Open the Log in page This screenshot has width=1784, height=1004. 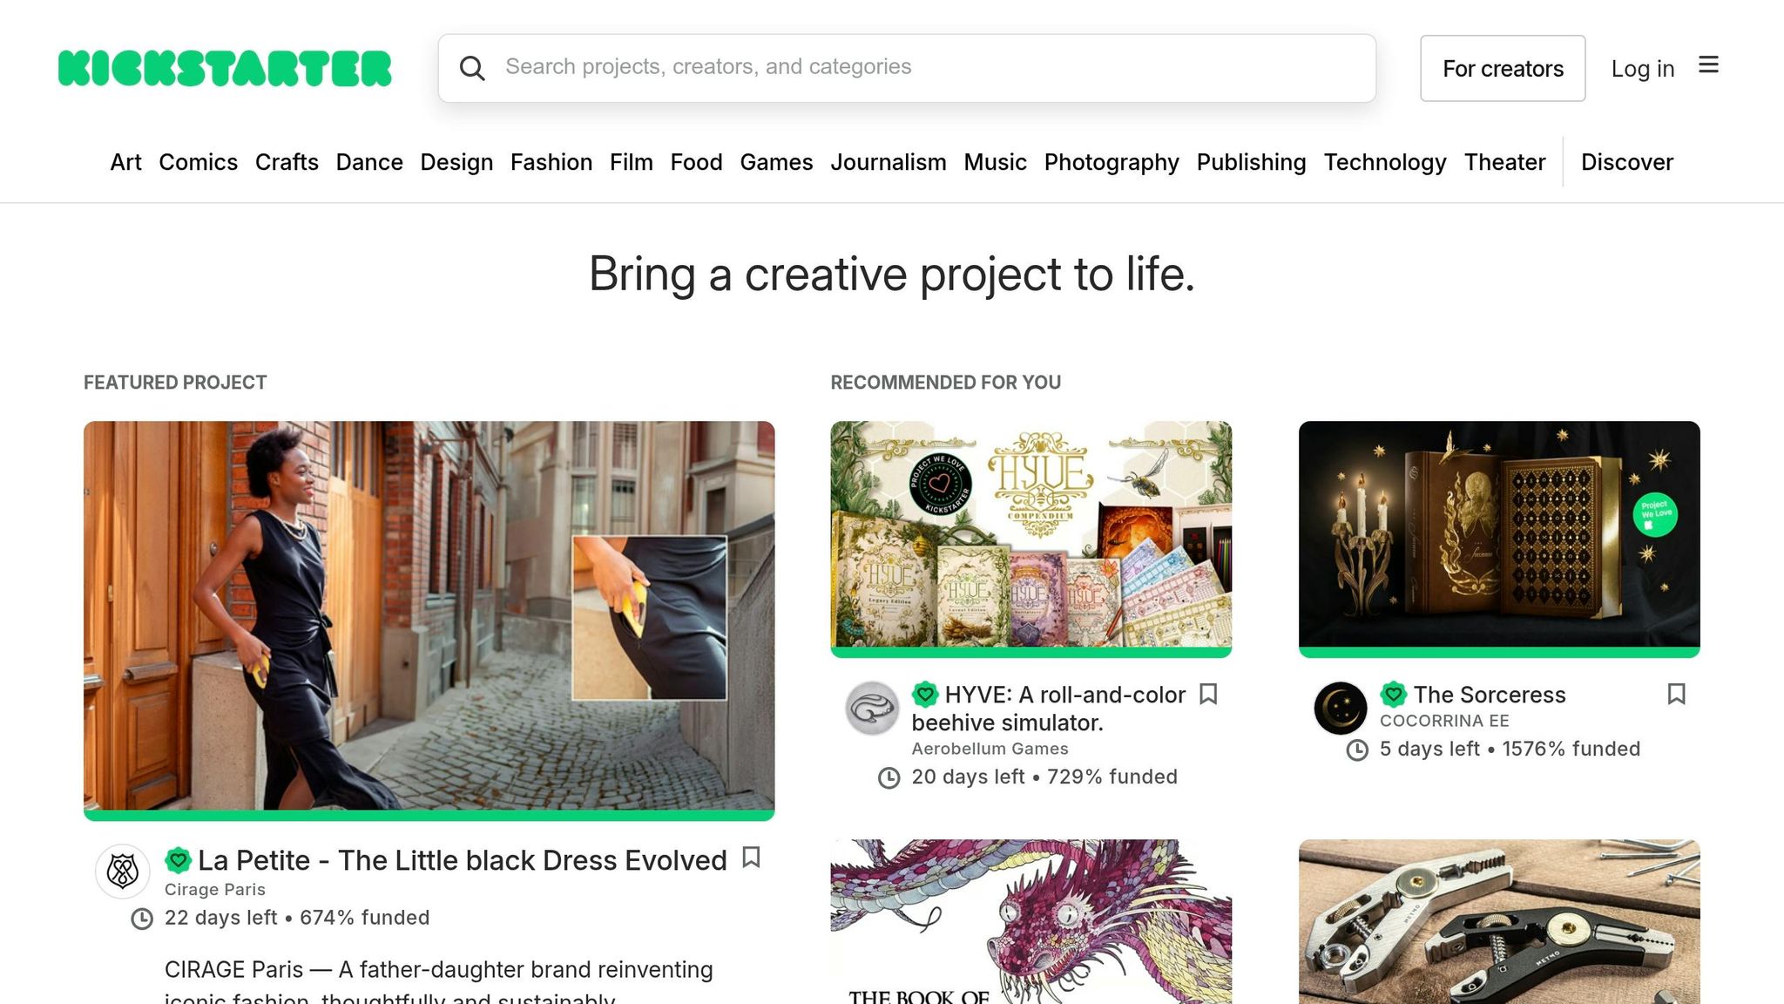click(x=1642, y=68)
